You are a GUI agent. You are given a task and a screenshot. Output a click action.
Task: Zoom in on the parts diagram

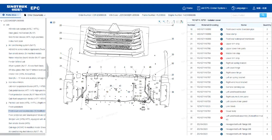(x=160, y=22)
